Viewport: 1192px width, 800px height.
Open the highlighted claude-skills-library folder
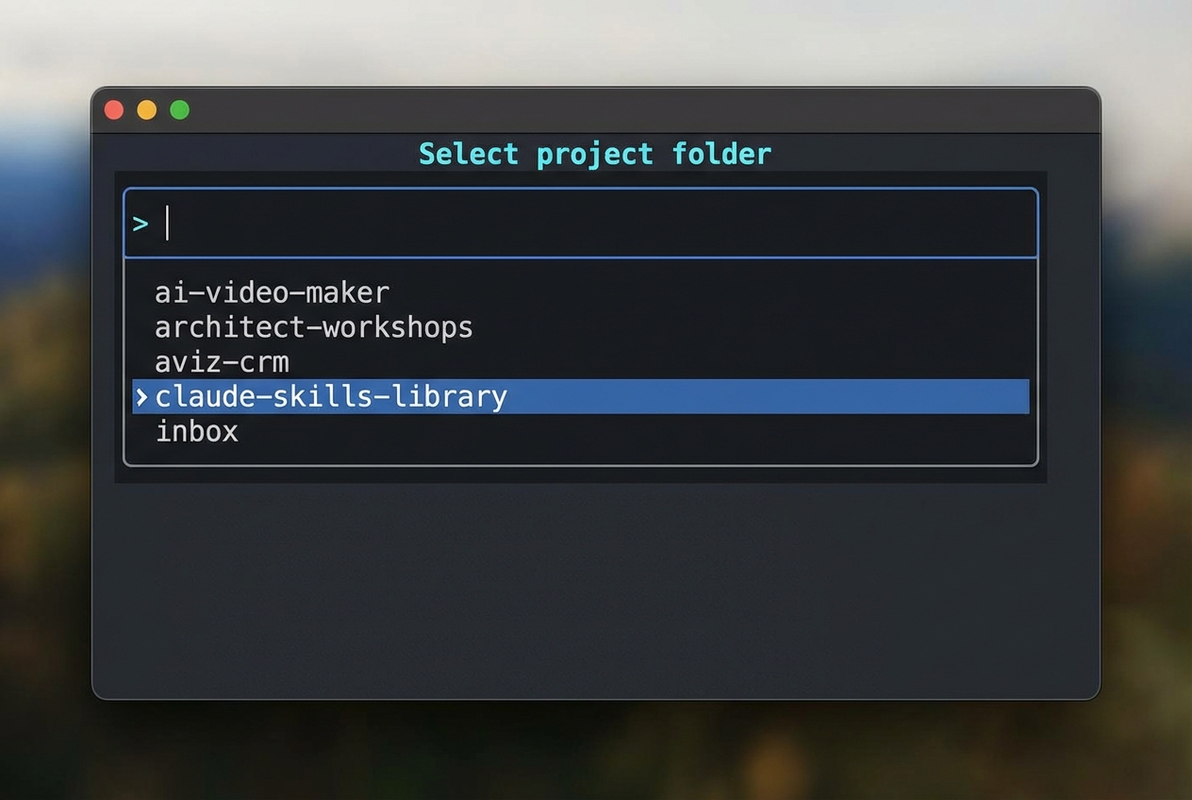tap(331, 397)
